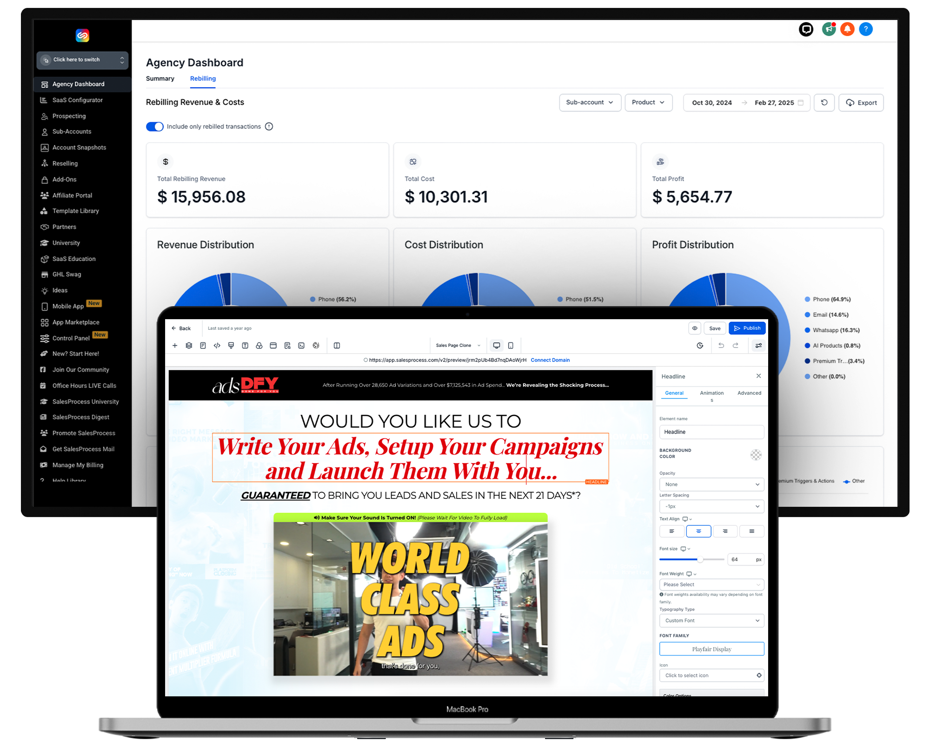Open the General tab in Headline panel
The image size is (930, 747).
674,393
